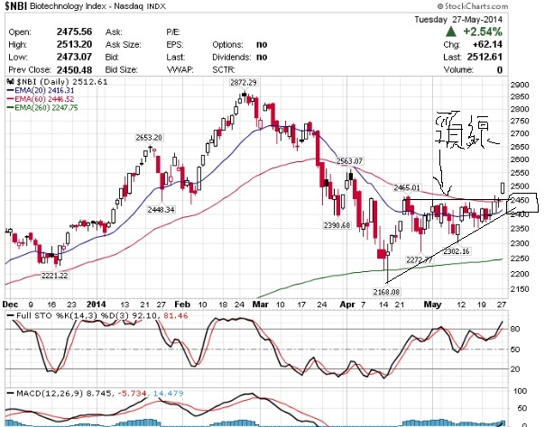Click the 'no' value beside Dividends
Image resolution: width=554 pixels, height=427 pixels.
pos(262,57)
